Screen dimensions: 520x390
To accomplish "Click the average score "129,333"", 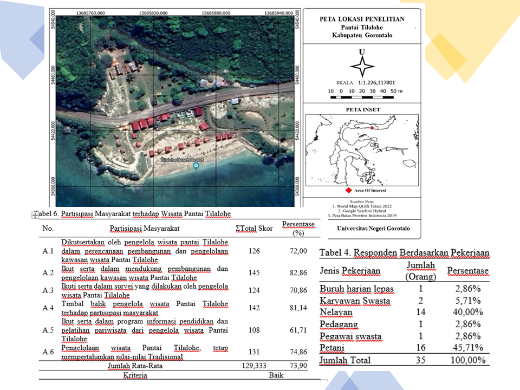I will tap(254, 366).
